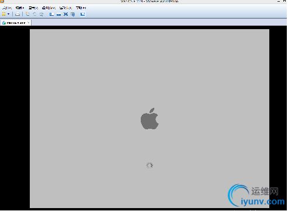Open the Help (帮助) menu
The height and width of the screenshot is (211, 288).
click(81, 8)
